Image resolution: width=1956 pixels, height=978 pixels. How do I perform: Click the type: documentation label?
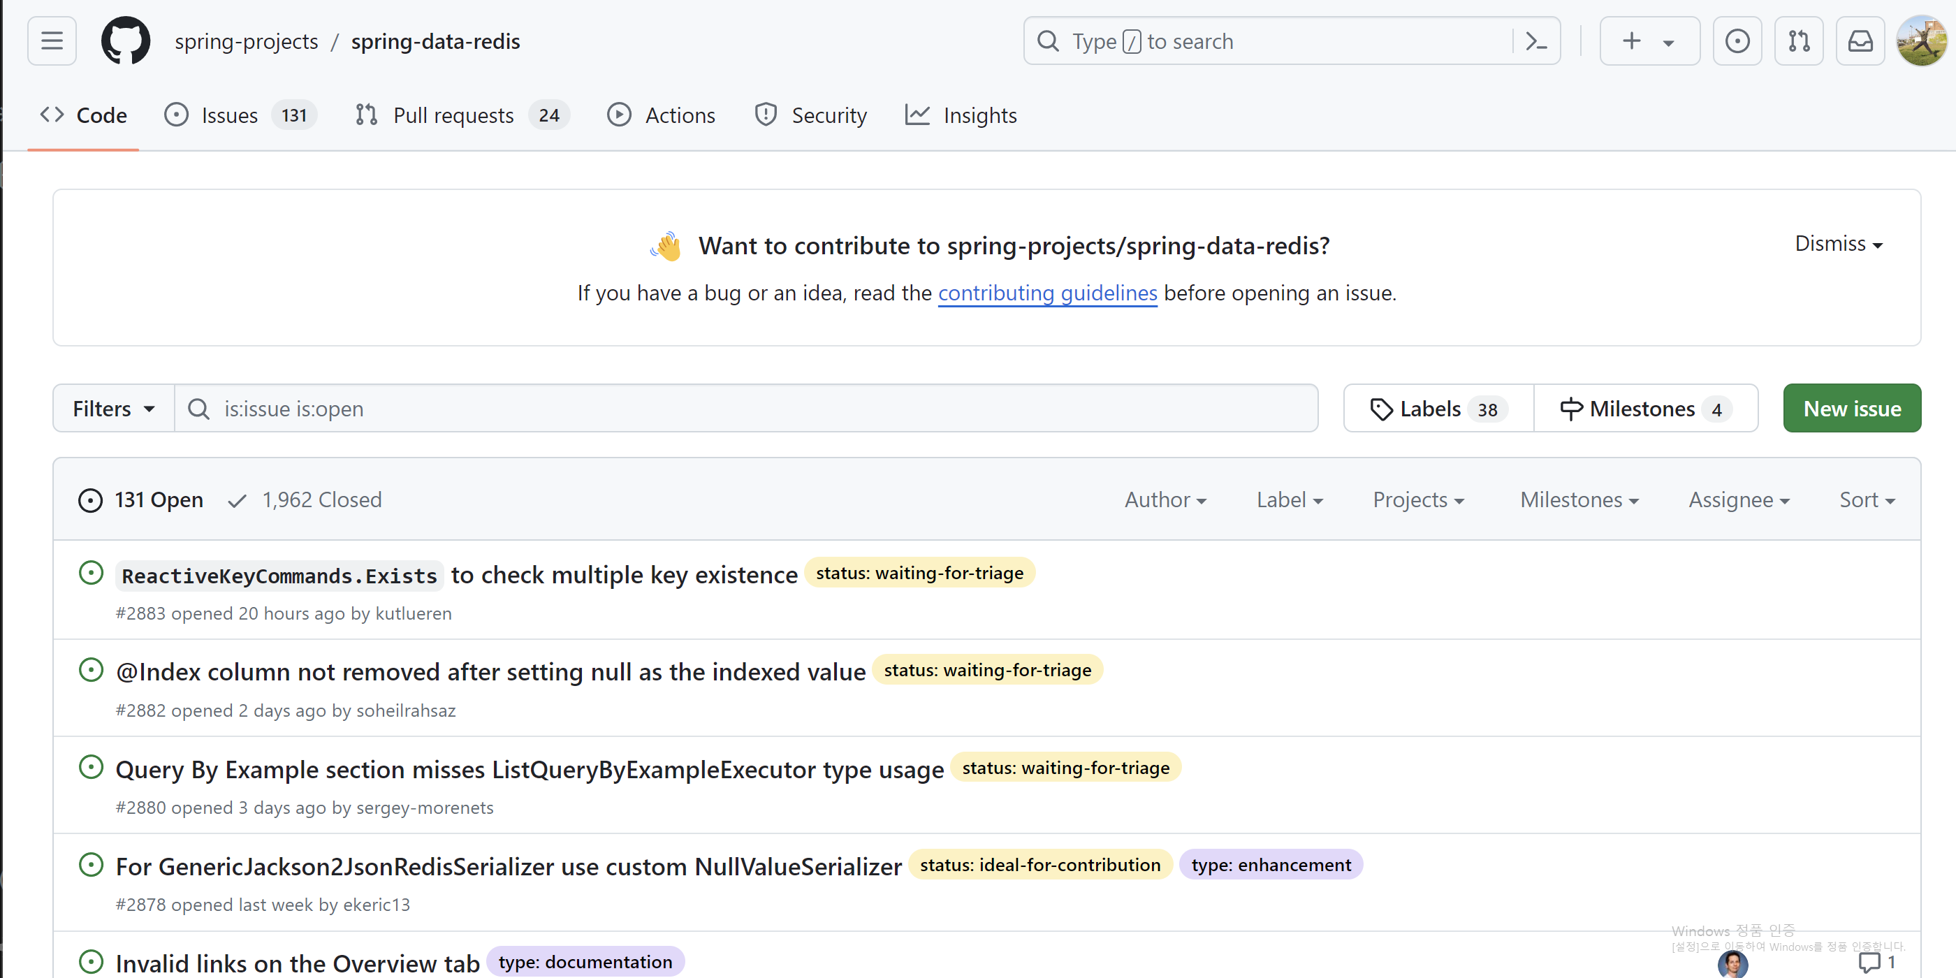[x=585, y=962]
